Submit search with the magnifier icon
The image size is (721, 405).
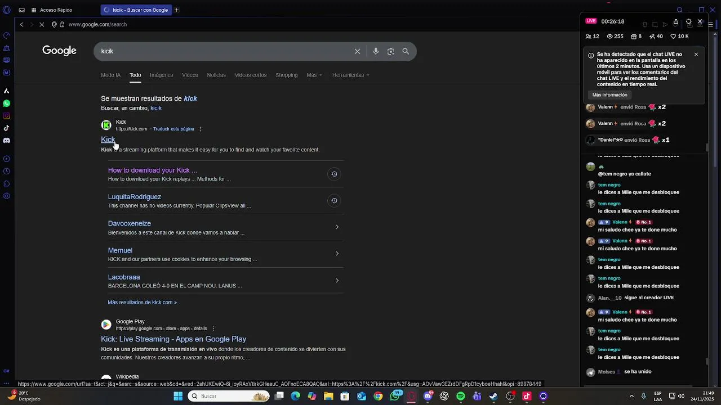tap(406, 51)
